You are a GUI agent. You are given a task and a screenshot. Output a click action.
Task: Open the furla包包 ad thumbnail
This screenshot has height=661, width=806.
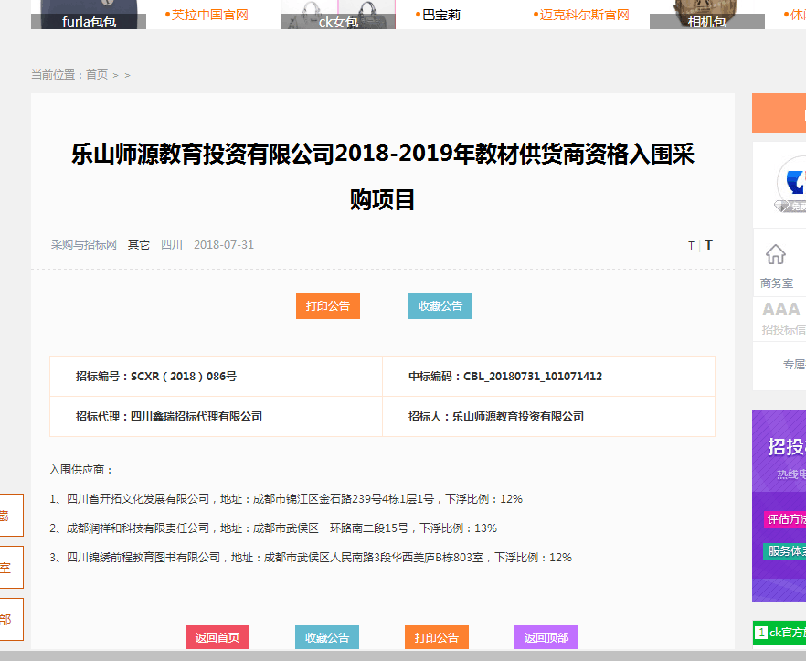pos(89,15)
